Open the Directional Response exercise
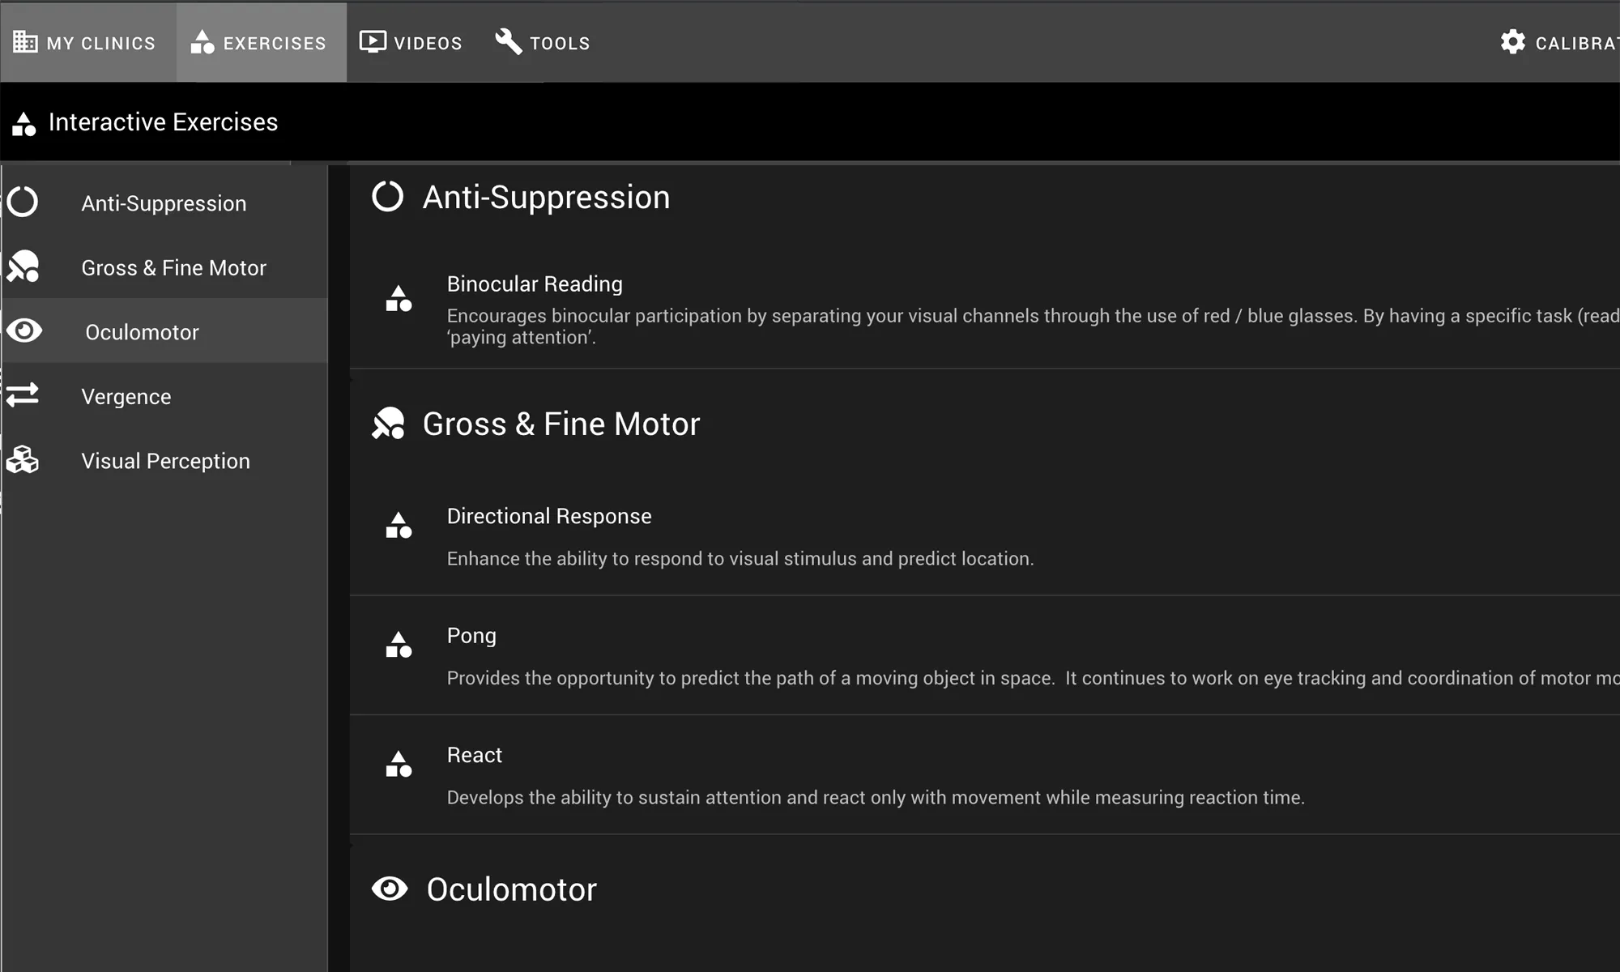The width and height of the screenshot is (1620, 972). [x=549, y=516]
